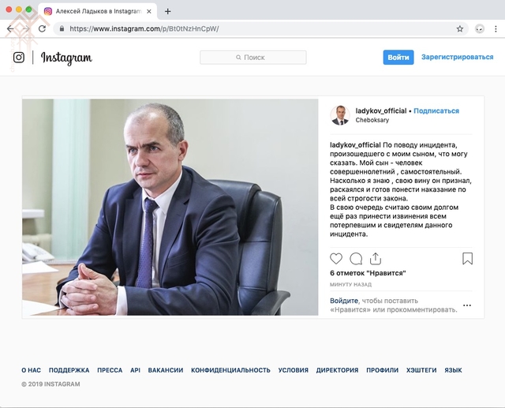The width and height of the screenshot is (505, 408).
Task: Open the Зарегистрироваться link
Action: [x=458, y=57]
